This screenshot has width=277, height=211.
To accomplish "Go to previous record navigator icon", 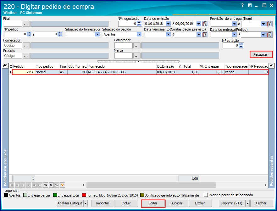I will 23,185.
